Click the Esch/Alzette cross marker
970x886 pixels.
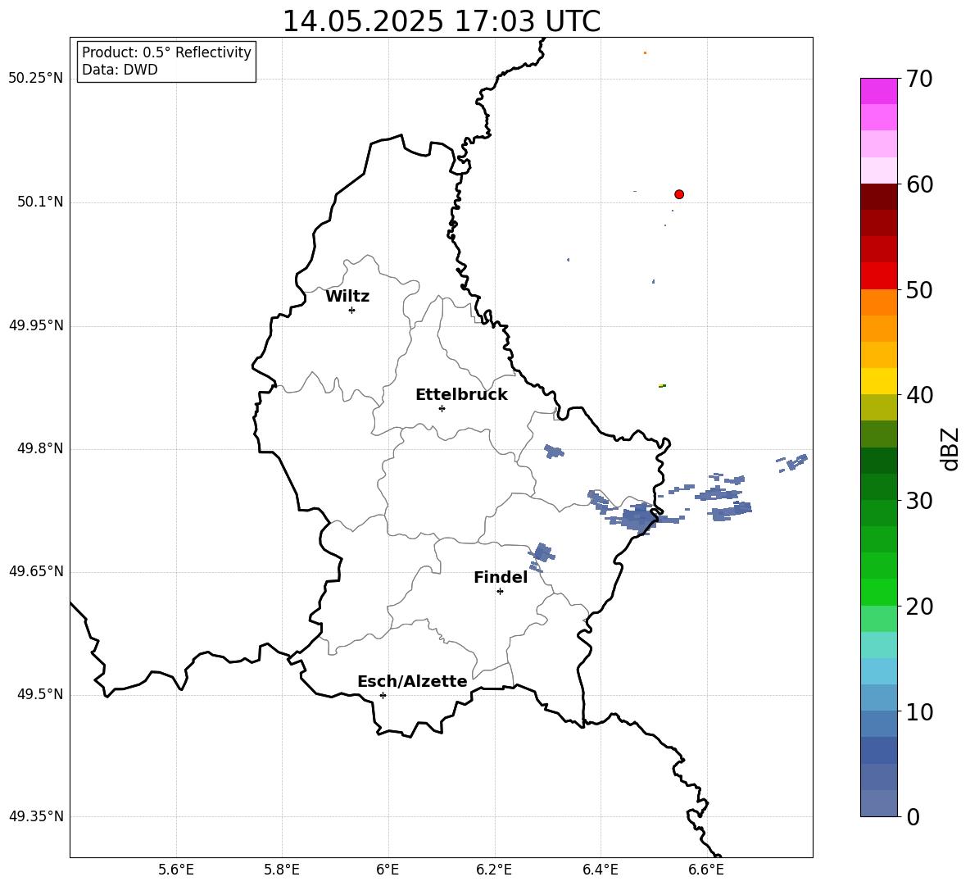click(x=383, y=695)
